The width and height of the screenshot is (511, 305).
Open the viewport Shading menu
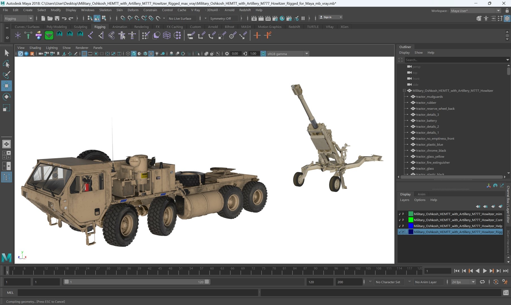pyautogui.click(x=35, y=48)
